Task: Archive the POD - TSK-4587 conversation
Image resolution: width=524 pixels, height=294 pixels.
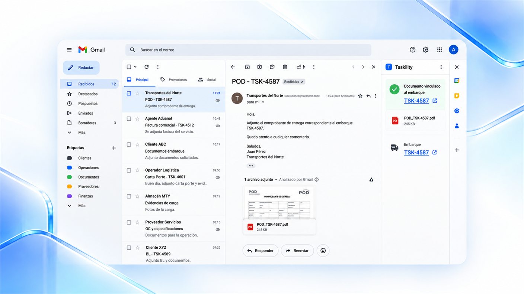Action: pos(247,67)
